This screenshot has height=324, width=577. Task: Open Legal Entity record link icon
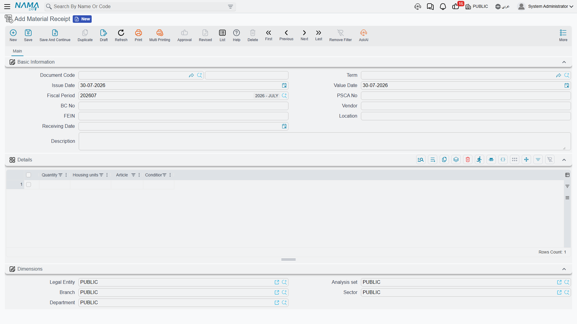277,282
